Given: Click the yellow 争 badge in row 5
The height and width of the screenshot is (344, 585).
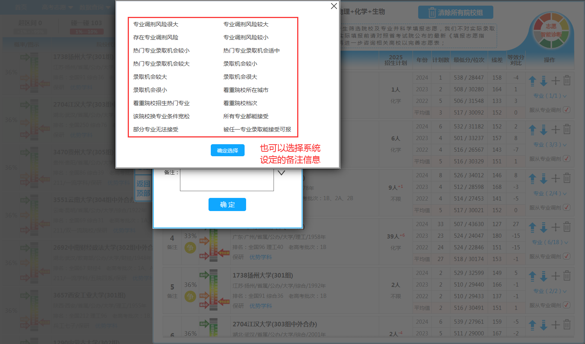Looking at the screenshot, I should [x=190, y=297].
